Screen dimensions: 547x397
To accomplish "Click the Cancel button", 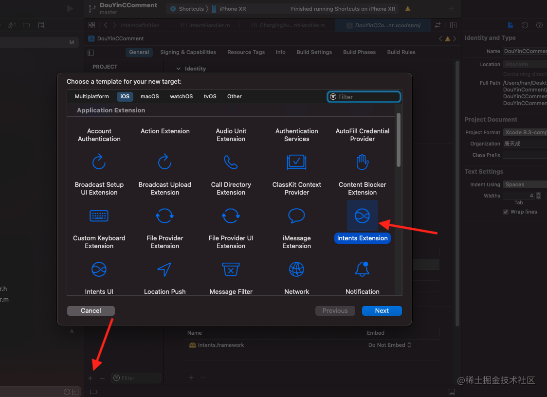I will (91, 311).
